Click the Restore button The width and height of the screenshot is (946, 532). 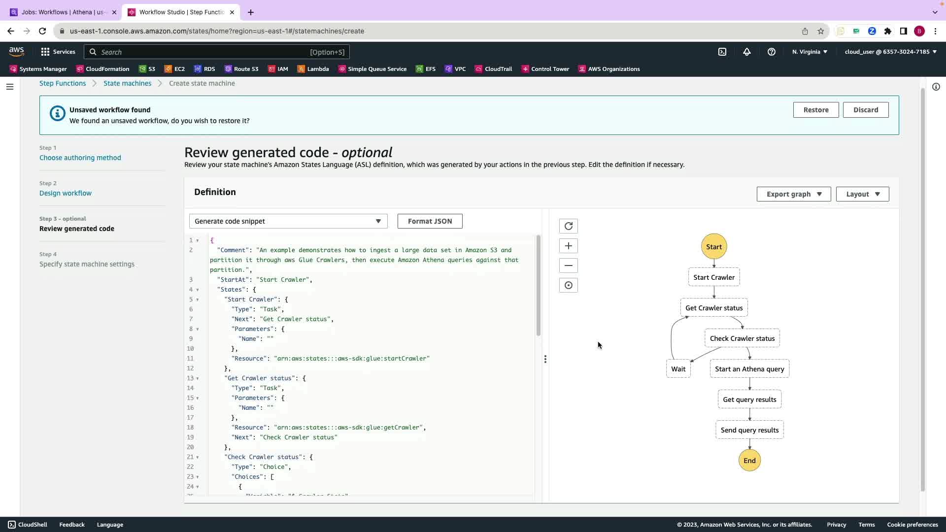815,110
